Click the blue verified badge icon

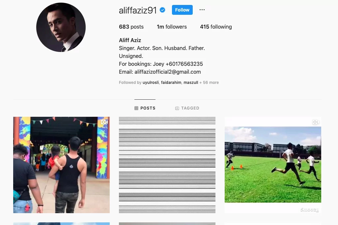[162, 10]
